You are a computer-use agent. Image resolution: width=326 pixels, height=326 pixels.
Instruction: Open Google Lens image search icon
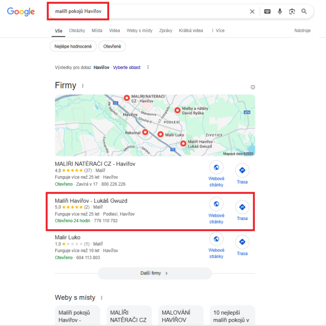tap(292, 11)
